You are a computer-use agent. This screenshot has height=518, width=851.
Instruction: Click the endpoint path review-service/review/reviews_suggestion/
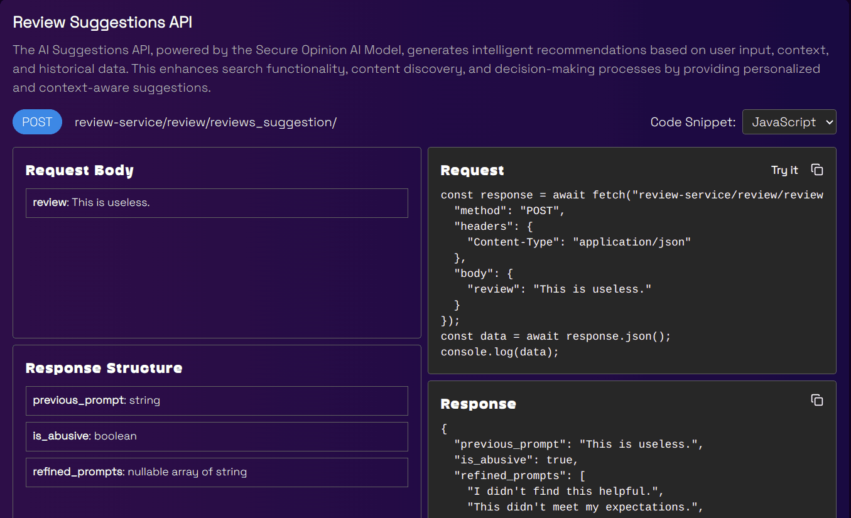[x=205, y=122]
